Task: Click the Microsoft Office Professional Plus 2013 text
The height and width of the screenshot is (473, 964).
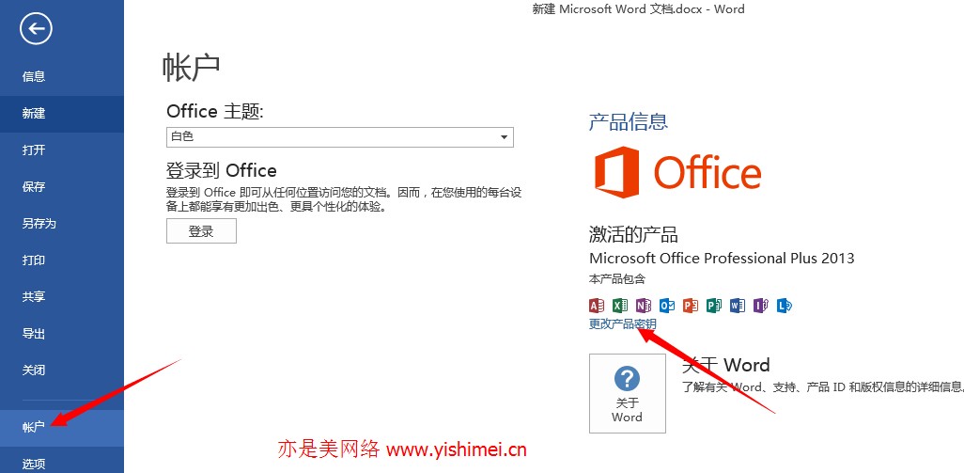Action: pyautogui.click(x=722, y=258)
